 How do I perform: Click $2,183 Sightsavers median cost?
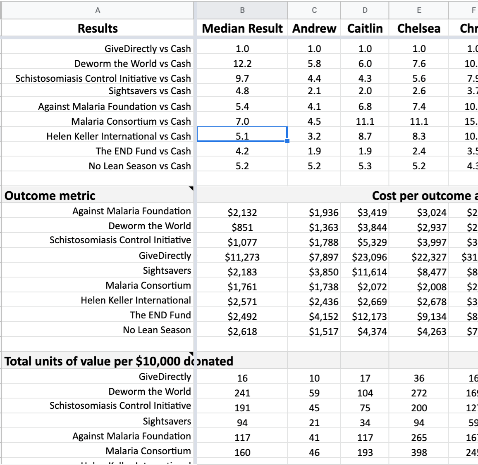pyautogui.click(x=242, y=272)
